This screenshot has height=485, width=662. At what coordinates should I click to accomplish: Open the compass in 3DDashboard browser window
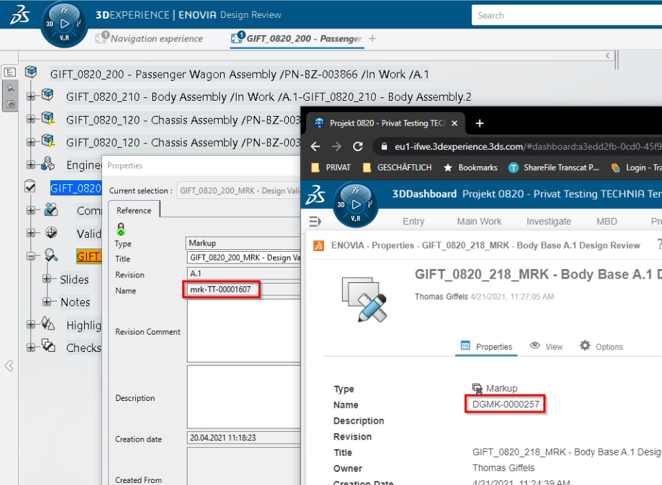pyautogui.click(x=356, y=205)
